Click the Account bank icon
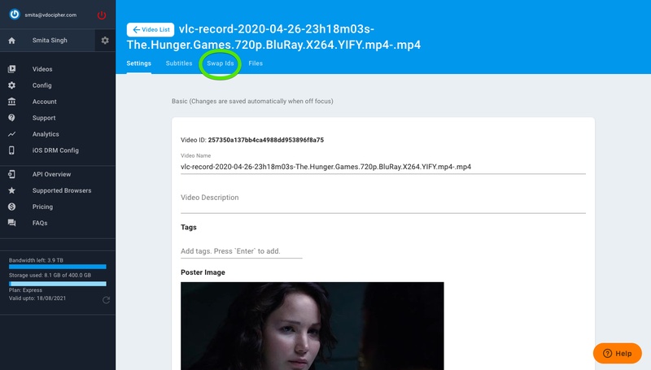The height and width of the screenshot is (370, 651). 11,101
